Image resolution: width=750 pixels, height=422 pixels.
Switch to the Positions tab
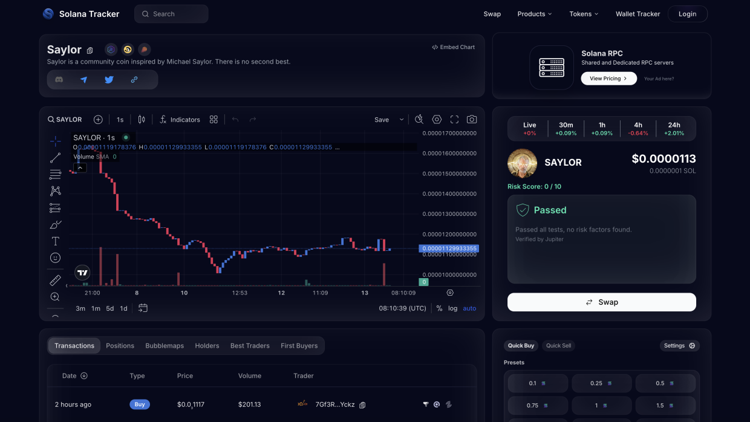click(120, 346)
